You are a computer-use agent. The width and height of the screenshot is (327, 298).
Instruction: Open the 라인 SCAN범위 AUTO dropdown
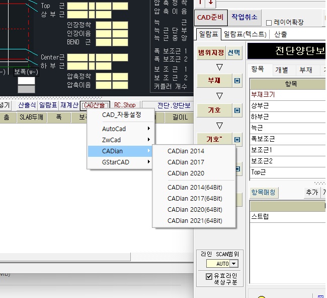234,264
